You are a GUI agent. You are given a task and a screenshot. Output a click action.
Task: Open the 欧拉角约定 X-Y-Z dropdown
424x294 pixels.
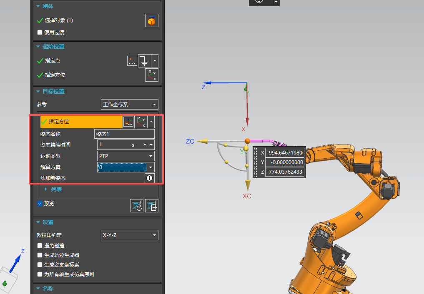130,235
